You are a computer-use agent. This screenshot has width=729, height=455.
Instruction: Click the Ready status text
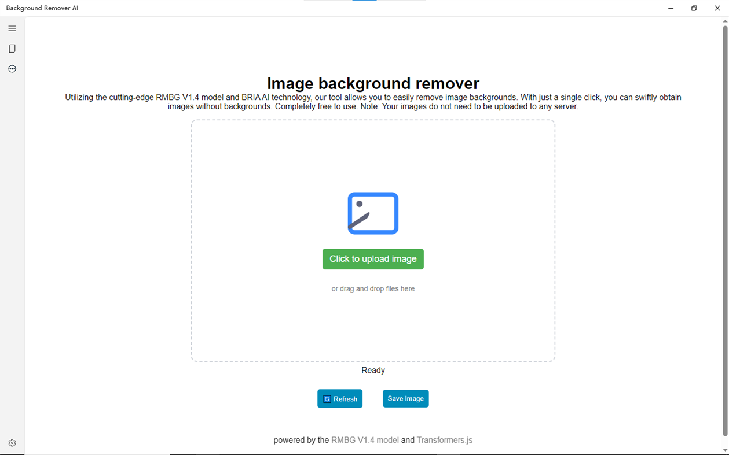[372, 370]
